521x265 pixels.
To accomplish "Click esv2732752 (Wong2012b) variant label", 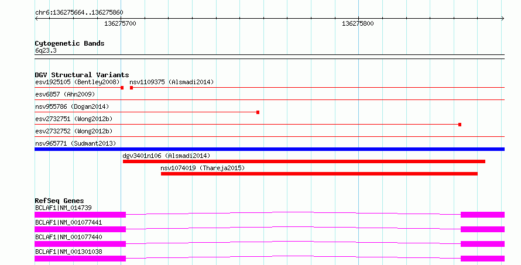I will coord(74,131).
